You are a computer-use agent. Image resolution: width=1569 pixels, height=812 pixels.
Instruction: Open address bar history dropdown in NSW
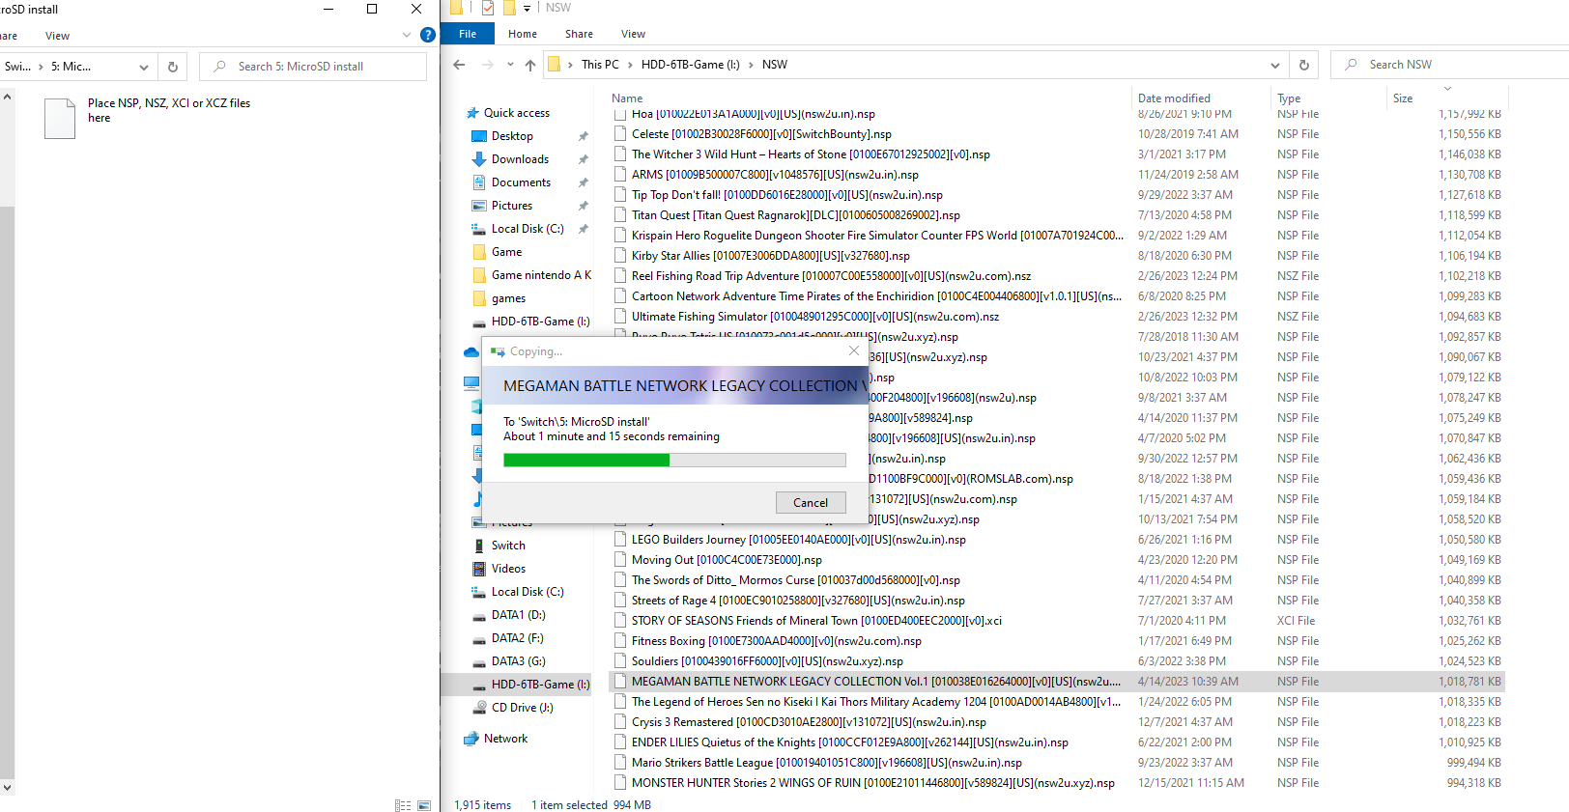[x=1275, y=65]
